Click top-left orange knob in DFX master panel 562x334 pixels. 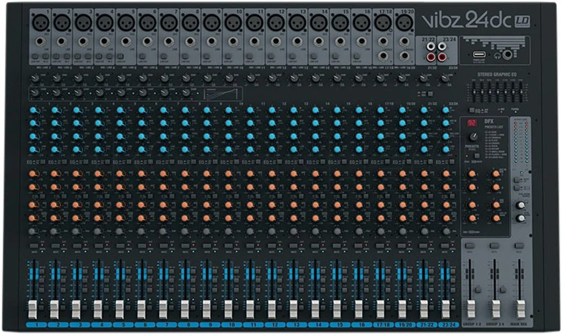[x=472, y=174]
